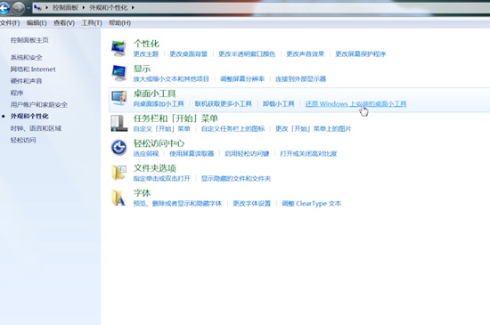Click the 调整 ClearType 文本 link

tap(311, 204)
